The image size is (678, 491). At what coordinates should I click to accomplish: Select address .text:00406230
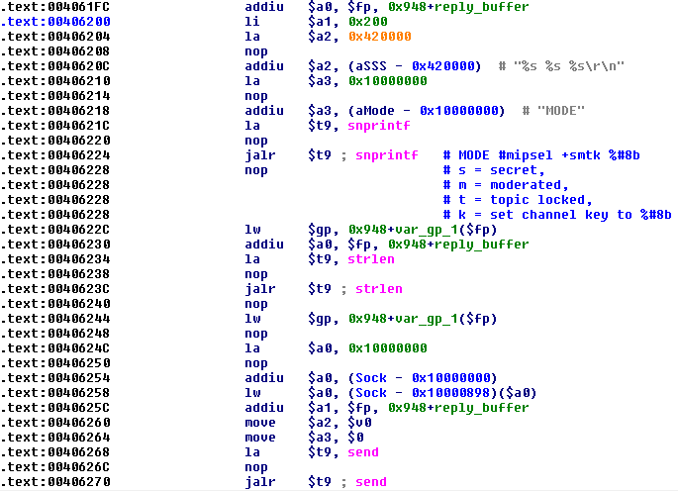55,245
